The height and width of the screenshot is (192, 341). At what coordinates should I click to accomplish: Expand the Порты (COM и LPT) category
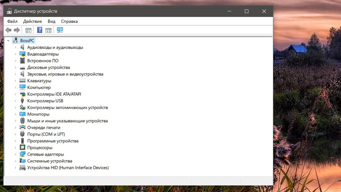pyautogui.click(x=15, y=134)
